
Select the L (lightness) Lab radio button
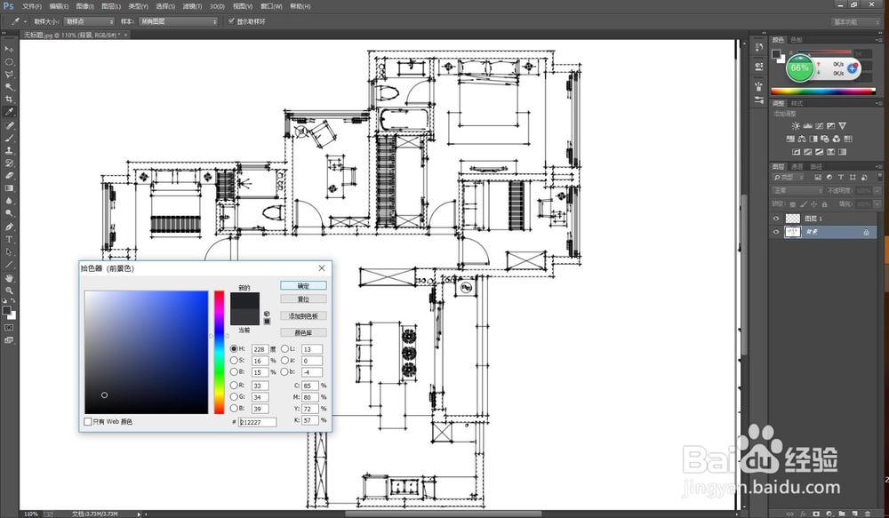284,349
